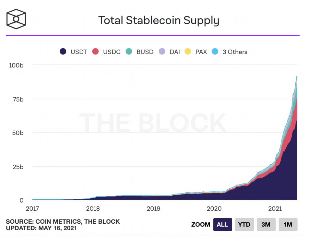
Task: Click The Block logo icon
Action: [16, 19]
